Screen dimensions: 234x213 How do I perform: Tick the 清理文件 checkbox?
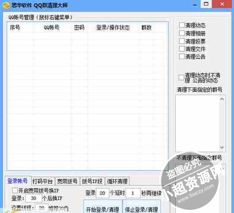tap(182, 49)
